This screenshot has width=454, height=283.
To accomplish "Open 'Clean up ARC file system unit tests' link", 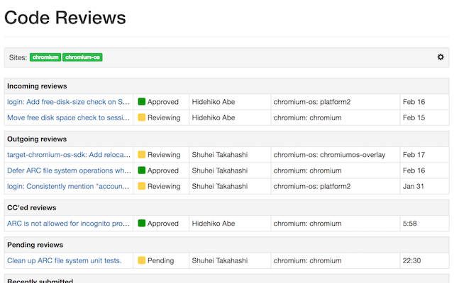I will tap(65, 260).
